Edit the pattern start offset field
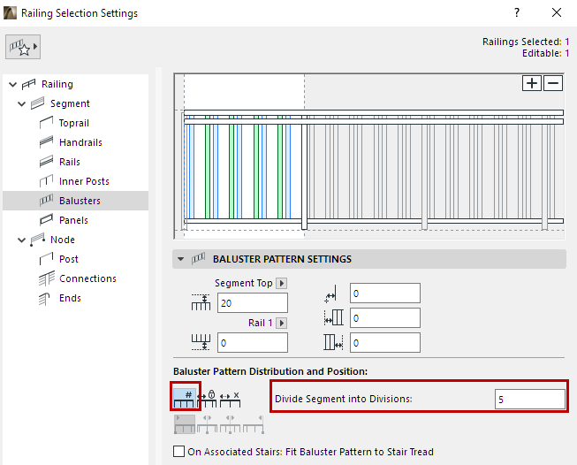 385,317
